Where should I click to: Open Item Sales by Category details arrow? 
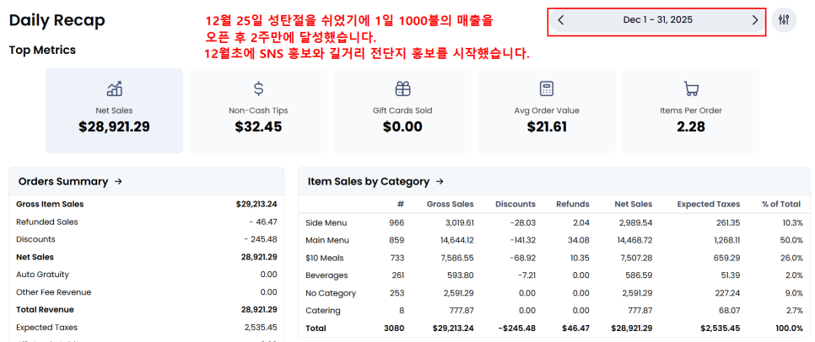click(440, 181)
